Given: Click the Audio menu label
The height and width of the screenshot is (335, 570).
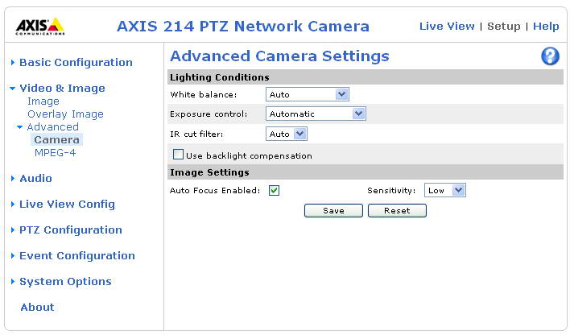Looking at the screenshot, I should [x=35, y=178].
